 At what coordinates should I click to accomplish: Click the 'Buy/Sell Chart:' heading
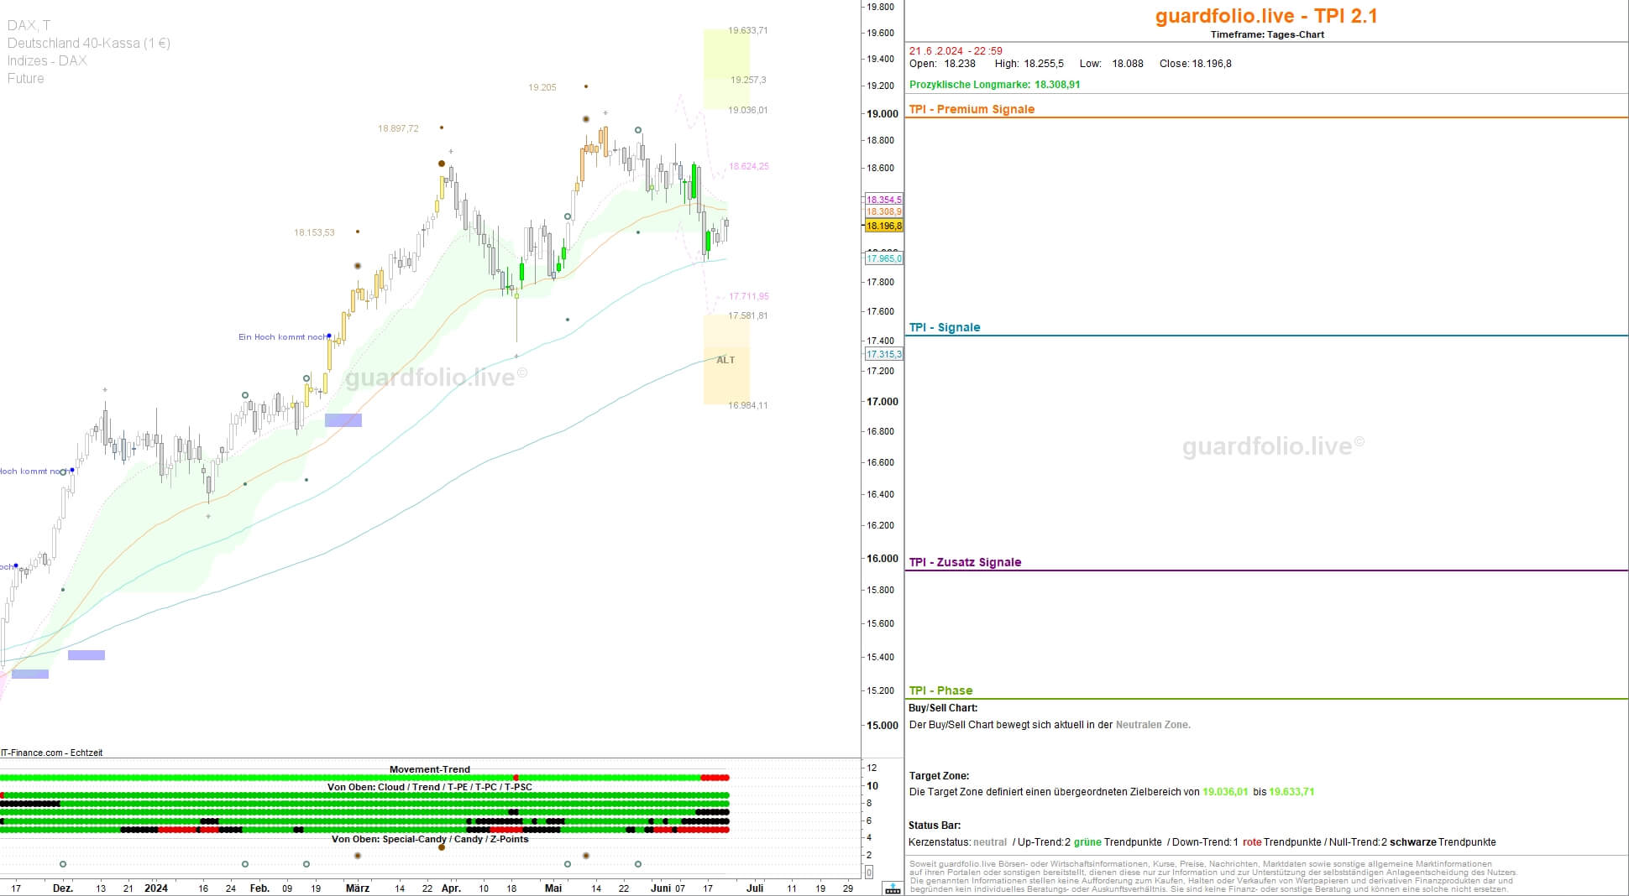pyautogui.click(x=943, y=708)
